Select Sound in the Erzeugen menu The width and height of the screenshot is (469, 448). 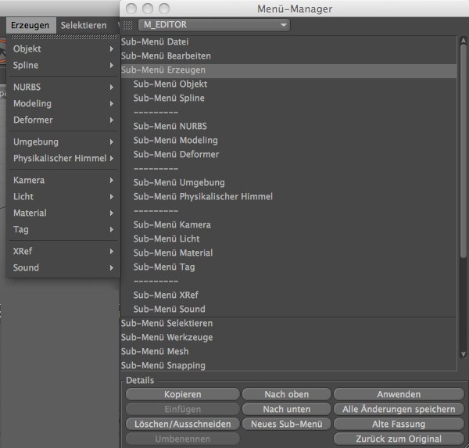[x=63, y=267]
